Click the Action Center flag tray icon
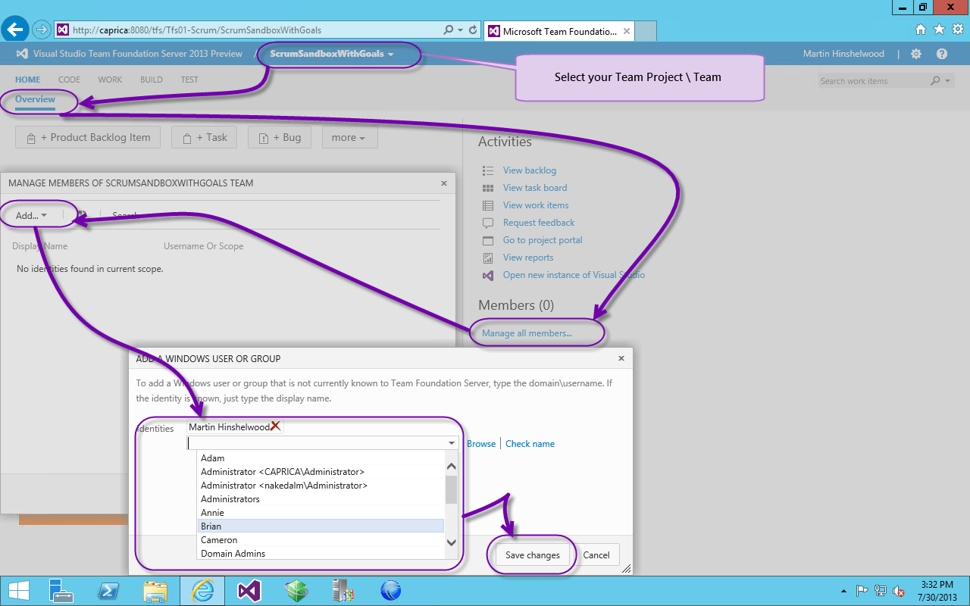The width and height of the screenshot is (970, 606). coord(862,591)
